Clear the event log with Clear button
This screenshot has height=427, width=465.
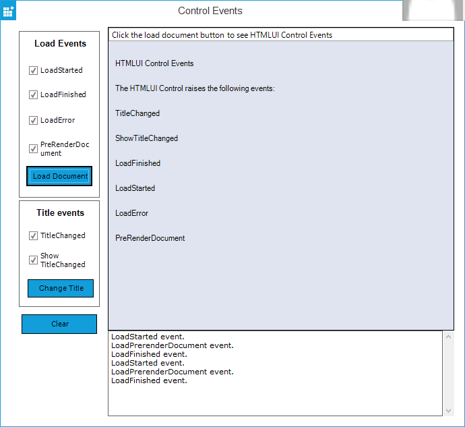(x=59, y=324)
